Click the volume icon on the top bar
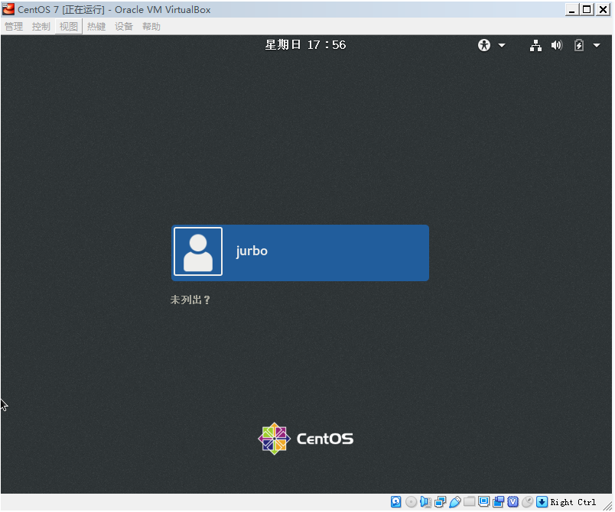Screen dimensions: 615x512 pyautogui.click(x=556, y=45)
